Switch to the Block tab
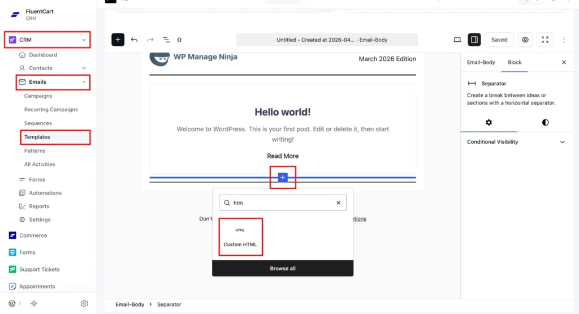 [515, 62]
